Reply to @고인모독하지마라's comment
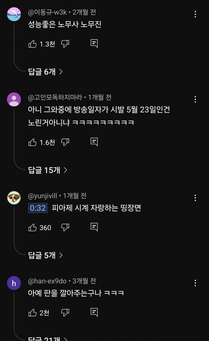 pos(94,142)
